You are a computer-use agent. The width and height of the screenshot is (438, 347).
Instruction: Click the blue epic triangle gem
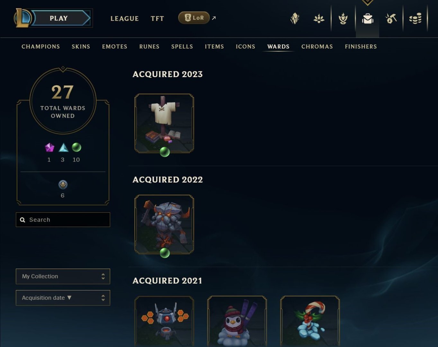point(64,147)
